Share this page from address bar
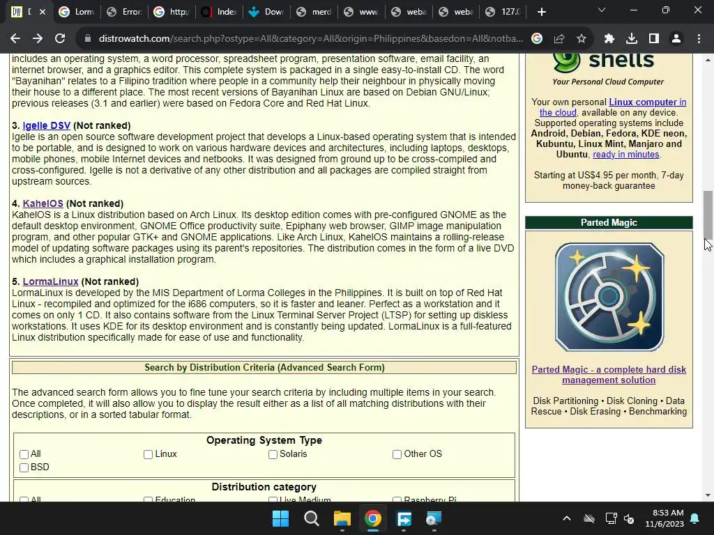 [559, 39]
